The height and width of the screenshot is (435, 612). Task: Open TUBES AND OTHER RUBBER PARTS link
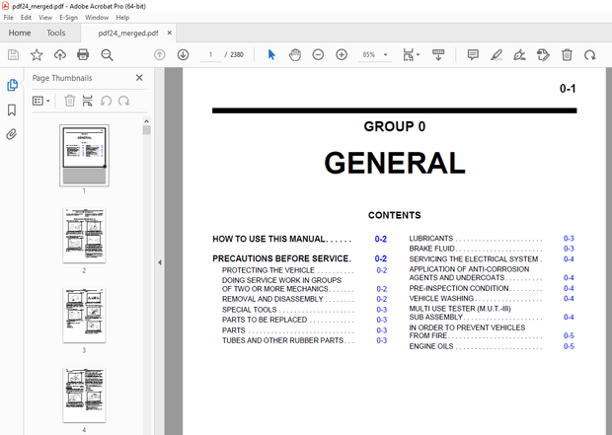tap(382, 340)
